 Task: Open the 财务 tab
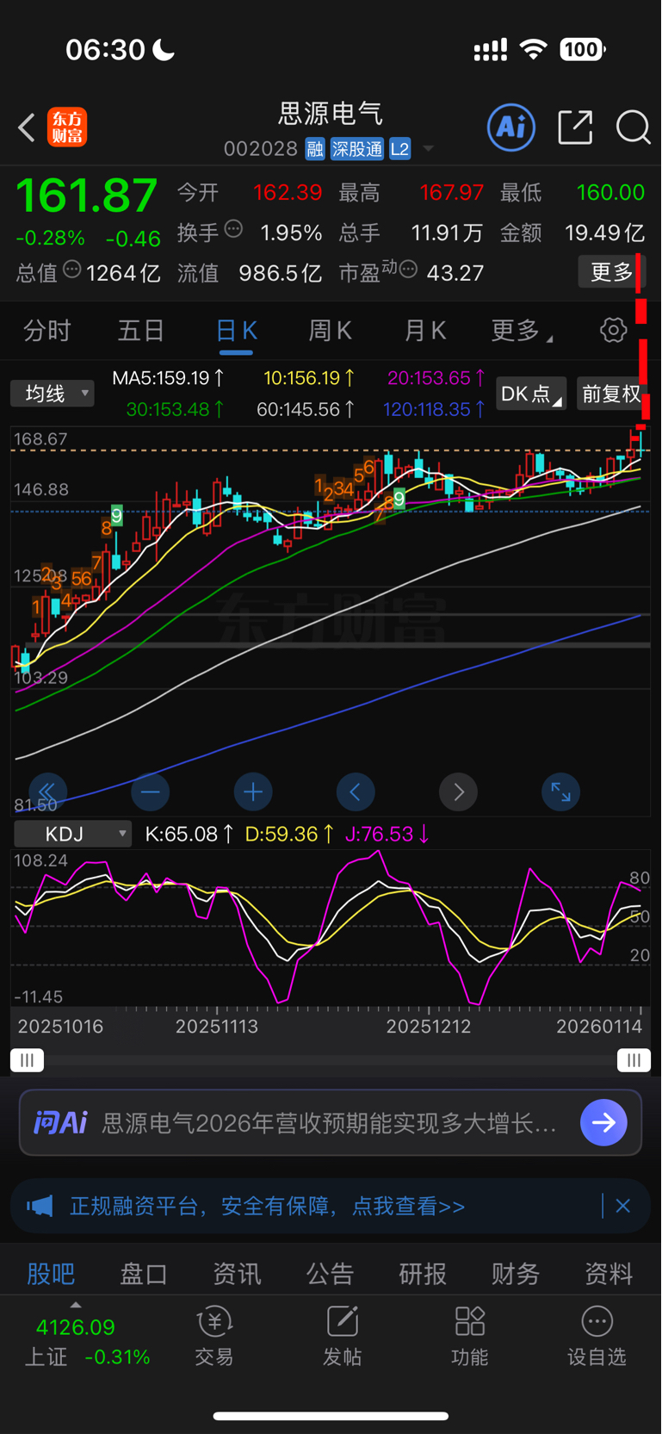[516, 1273]
